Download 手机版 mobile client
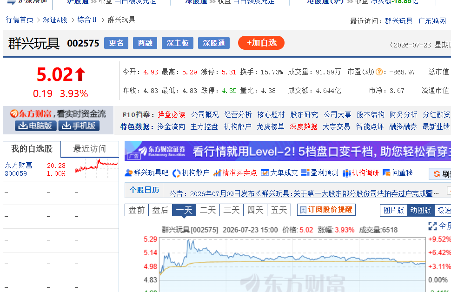This screenshot has width=451, height=292. point(79,126)
